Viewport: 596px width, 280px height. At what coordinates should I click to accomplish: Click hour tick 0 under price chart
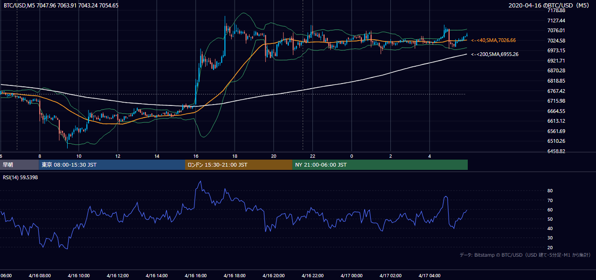pos(352,156)
